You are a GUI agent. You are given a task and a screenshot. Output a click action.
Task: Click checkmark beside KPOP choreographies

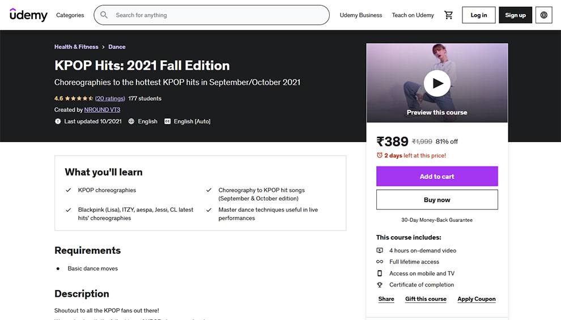[x=69, y=190]
